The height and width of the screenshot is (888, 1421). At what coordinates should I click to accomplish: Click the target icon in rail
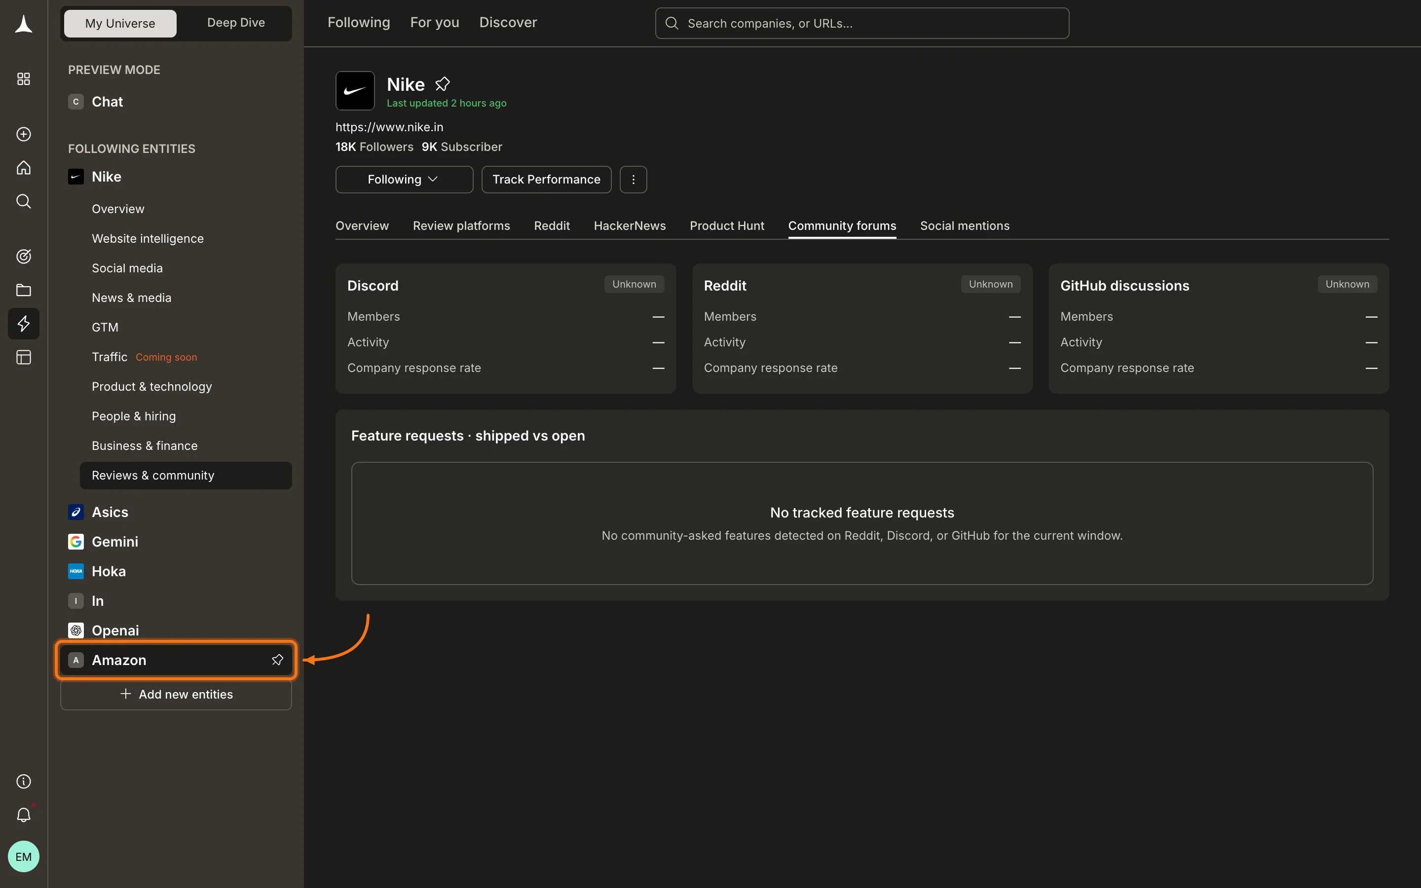click(x=24, y=256)
